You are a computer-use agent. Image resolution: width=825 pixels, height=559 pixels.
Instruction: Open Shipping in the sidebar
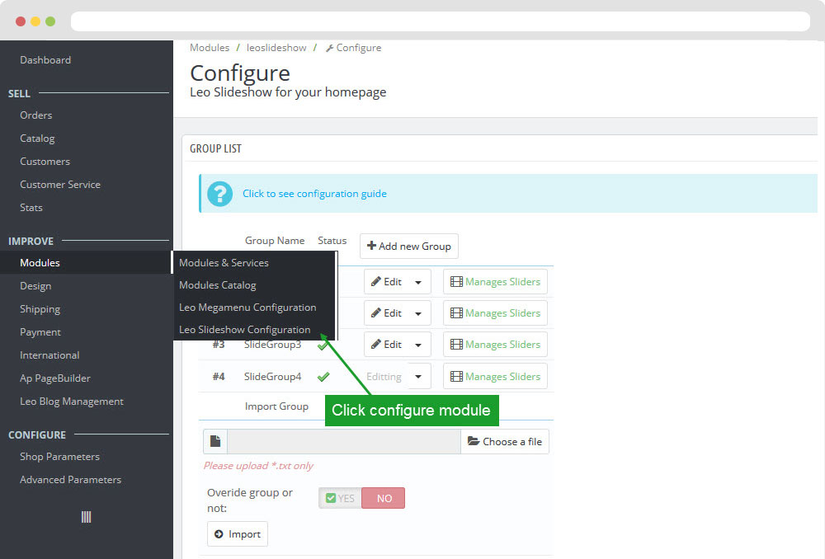[x=40, y=309]
